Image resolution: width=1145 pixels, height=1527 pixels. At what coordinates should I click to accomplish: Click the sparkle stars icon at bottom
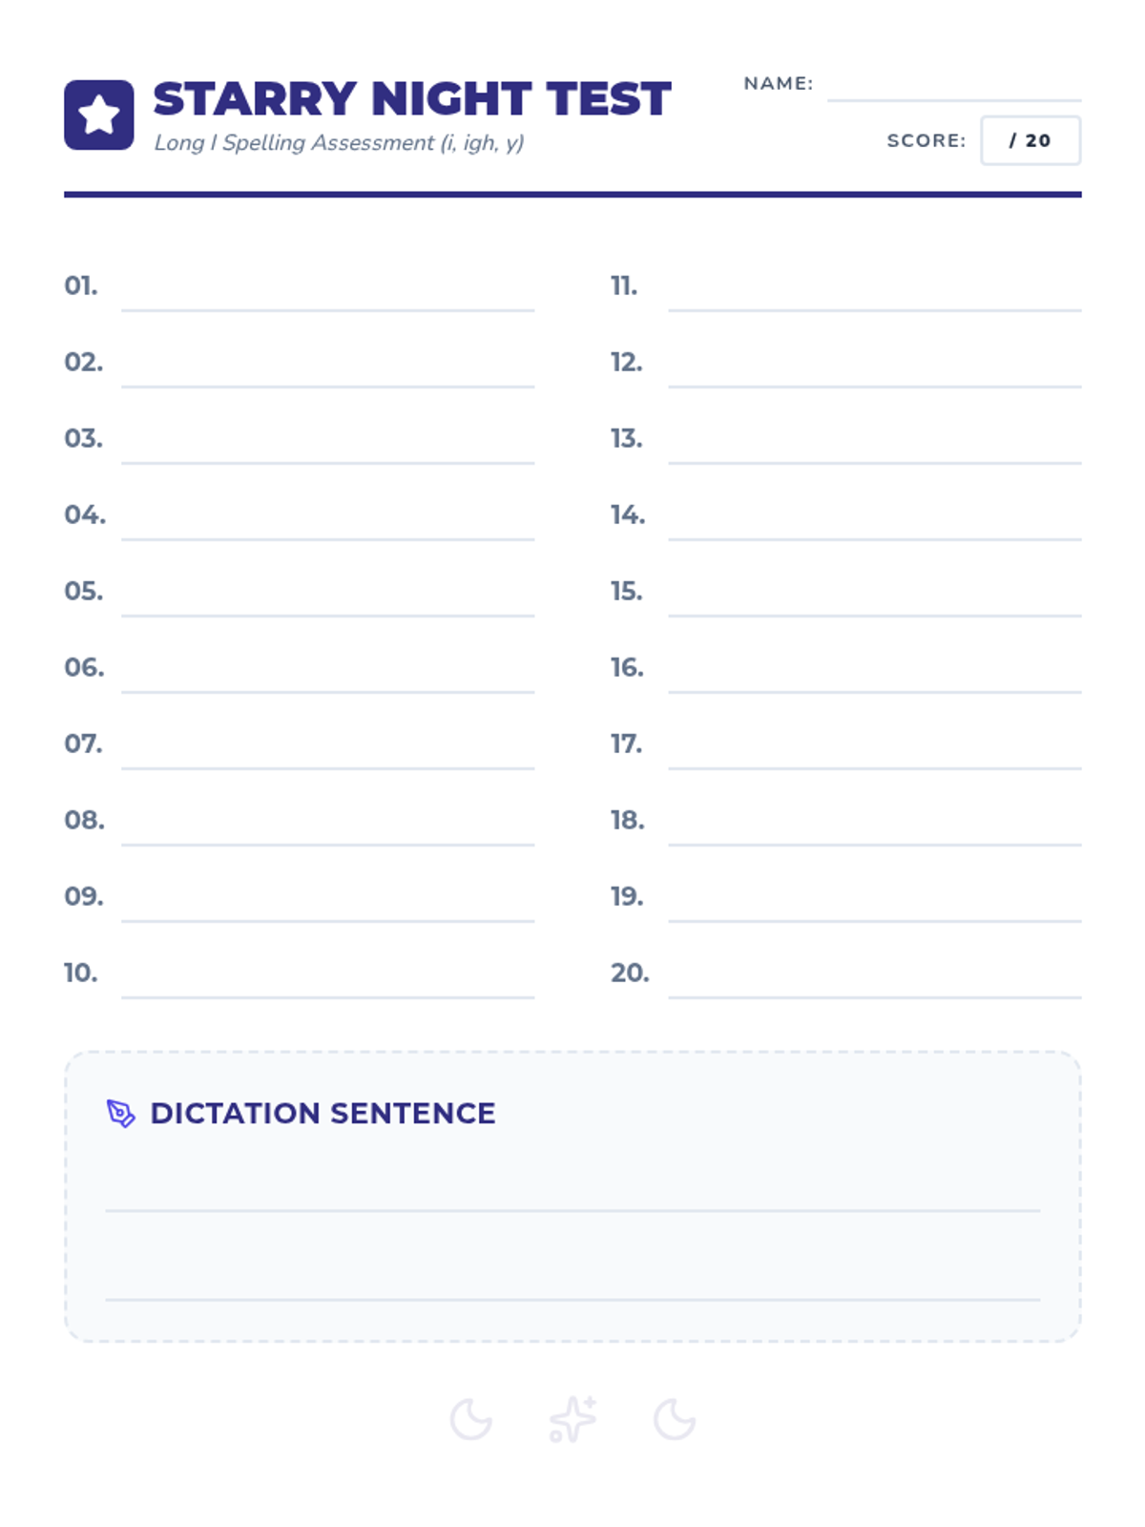click(x=572, y=1418)
